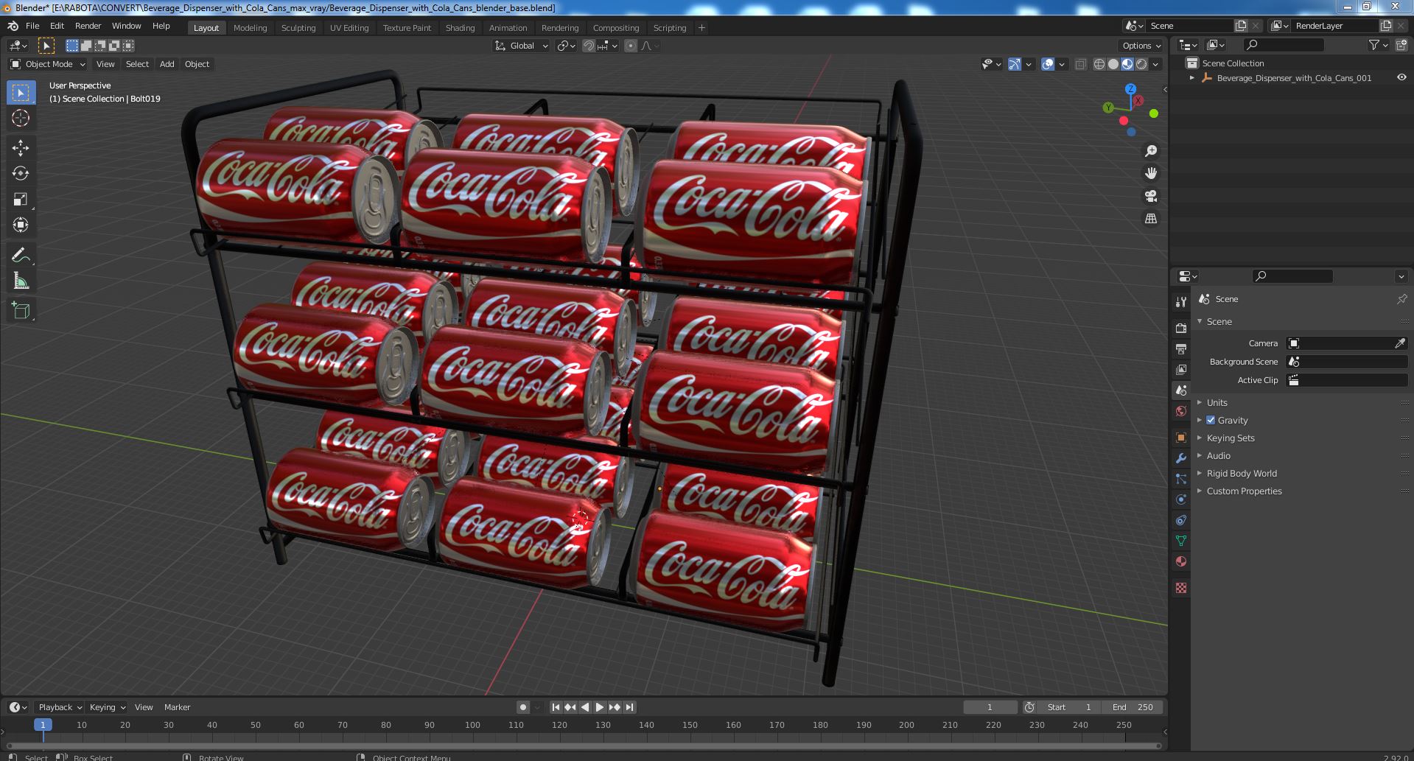
Task: Open the Object properties tab
Action: click(1181, 438)
